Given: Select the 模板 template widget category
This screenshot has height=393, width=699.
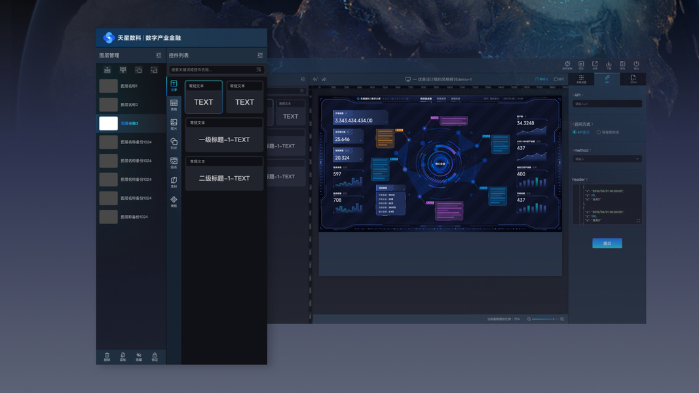Looking at the screenshot, I should tap(174, 201).
